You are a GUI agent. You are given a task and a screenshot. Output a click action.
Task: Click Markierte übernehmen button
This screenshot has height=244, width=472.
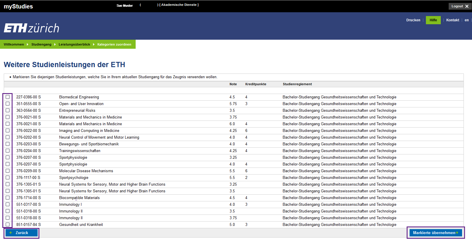[x=436, y=233]
